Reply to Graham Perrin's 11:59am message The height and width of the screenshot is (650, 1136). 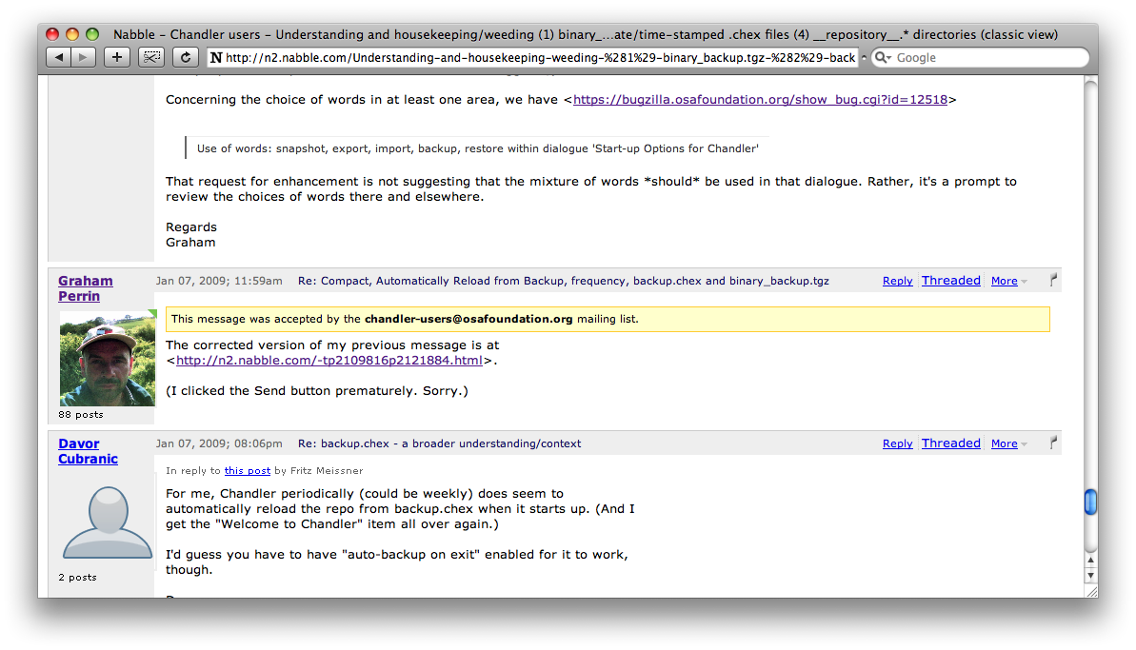click(x=897, y=282)
